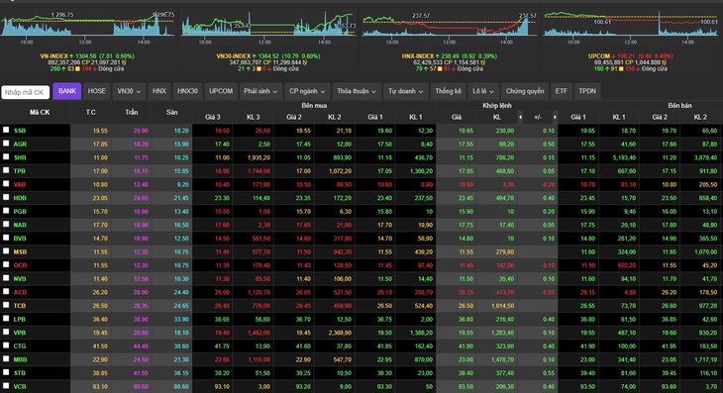Tick the checkbox for TCB row
723x393 pixels.
click(x=6, y=305)
